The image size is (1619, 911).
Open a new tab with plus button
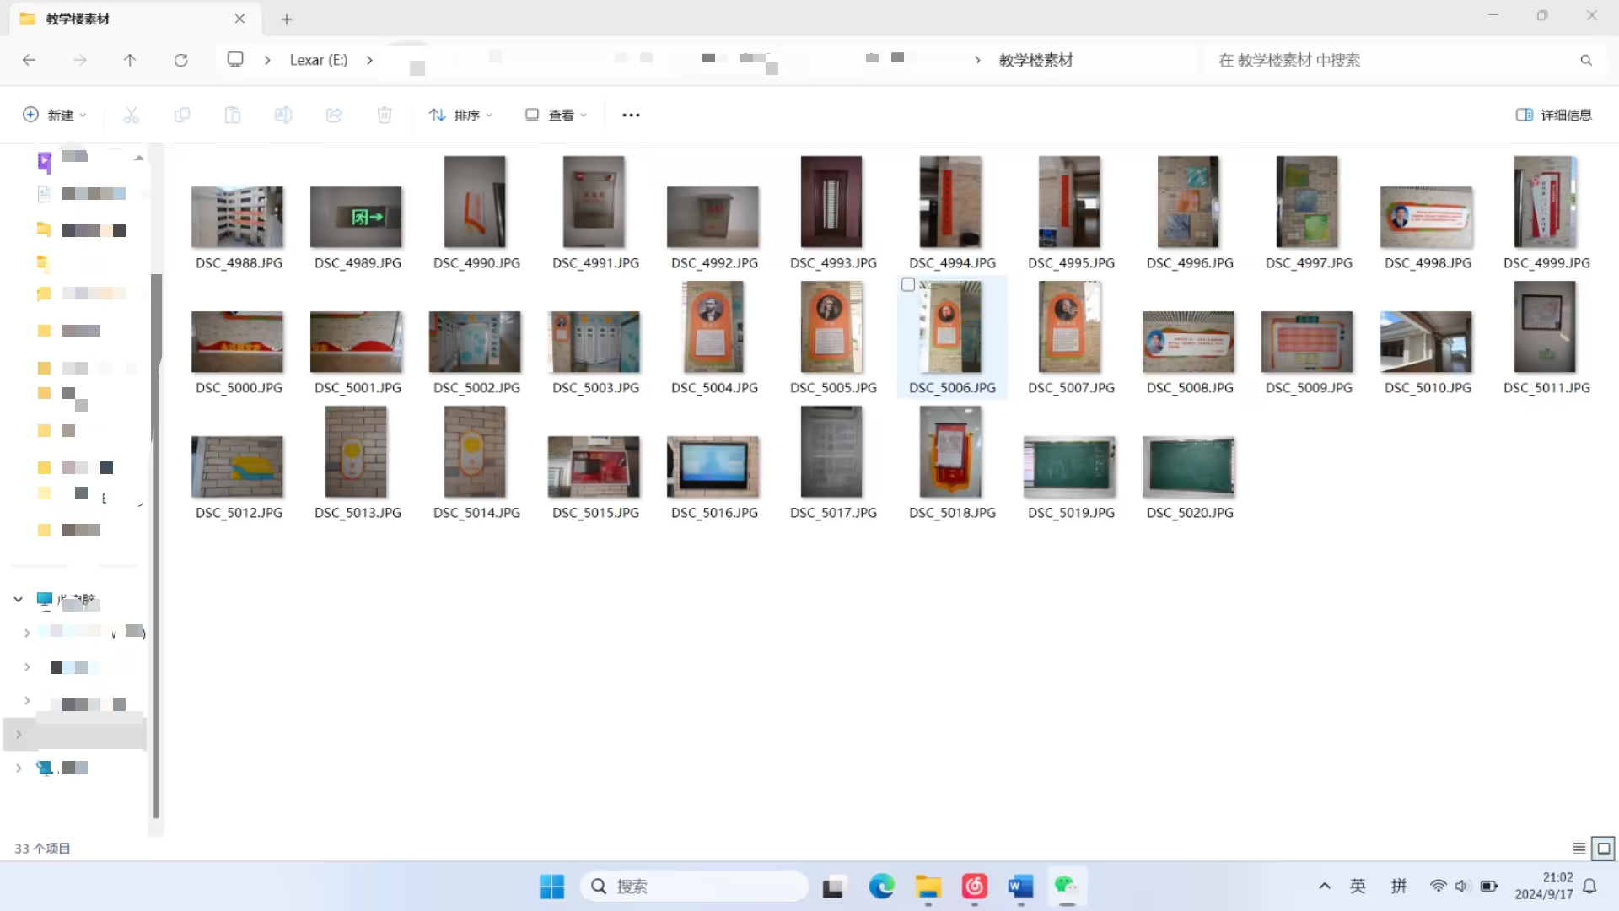287,19
